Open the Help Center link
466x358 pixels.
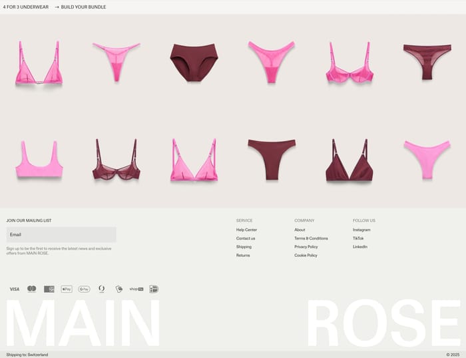247,230
